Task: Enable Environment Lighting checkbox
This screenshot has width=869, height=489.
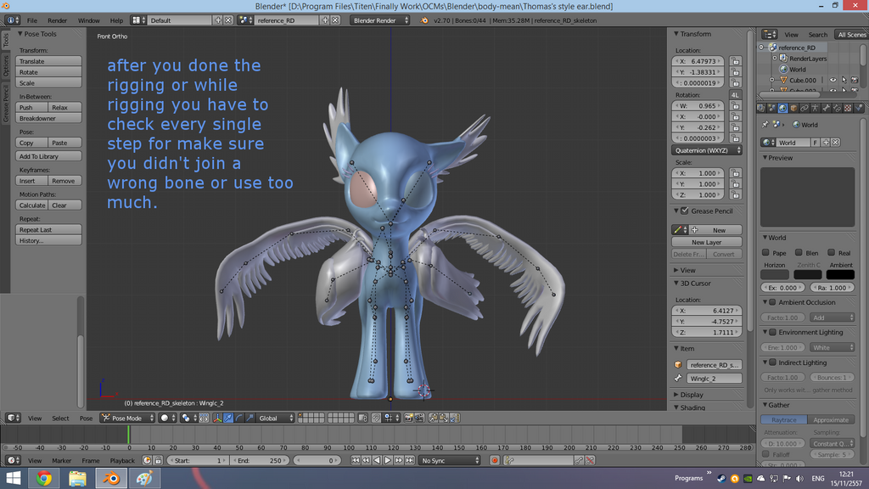Action: point(772,332)
